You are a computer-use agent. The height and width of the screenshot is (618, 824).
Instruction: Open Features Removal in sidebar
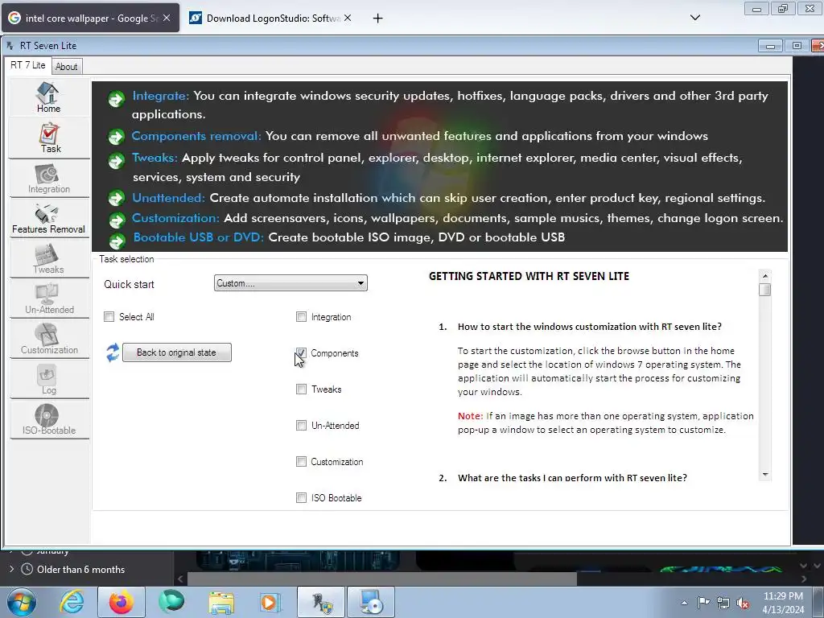48,219
